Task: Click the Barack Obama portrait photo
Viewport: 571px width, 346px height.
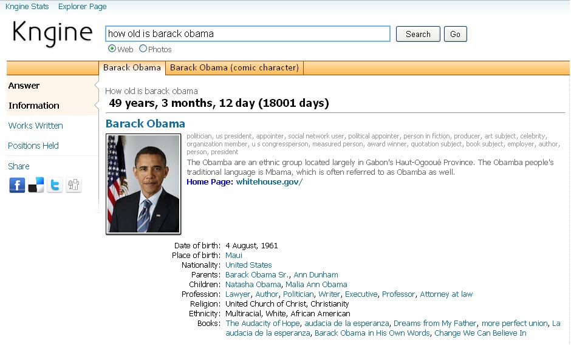Action: click(x=143, y=184)
